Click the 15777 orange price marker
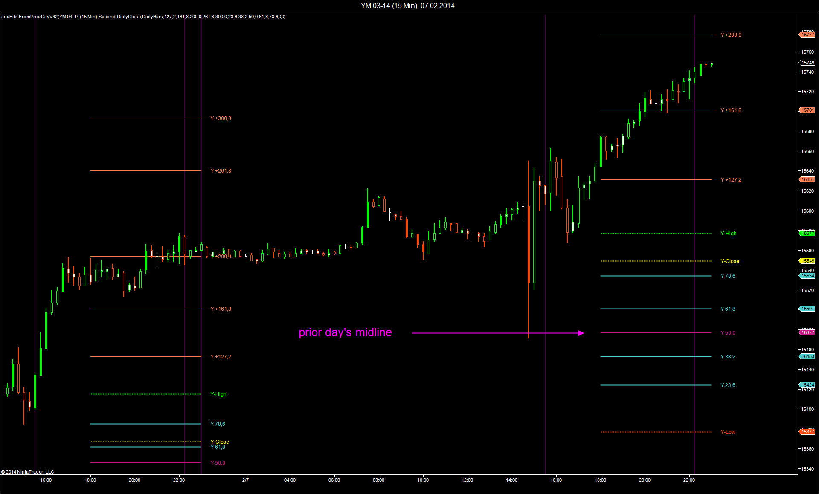Image resolution: width=819 pixels, height=494 pixels. pyautogui.click(x=807, y=35)
